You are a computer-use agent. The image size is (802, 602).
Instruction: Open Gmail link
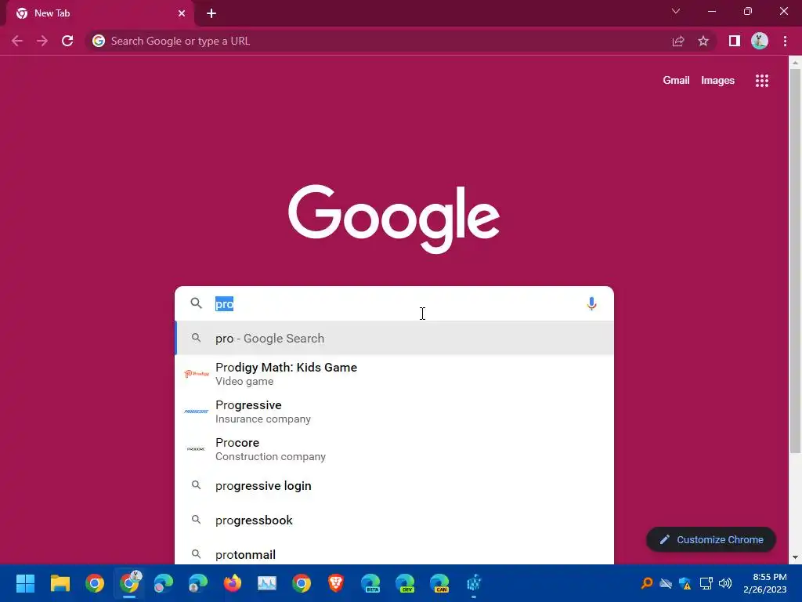pos(676,81)
